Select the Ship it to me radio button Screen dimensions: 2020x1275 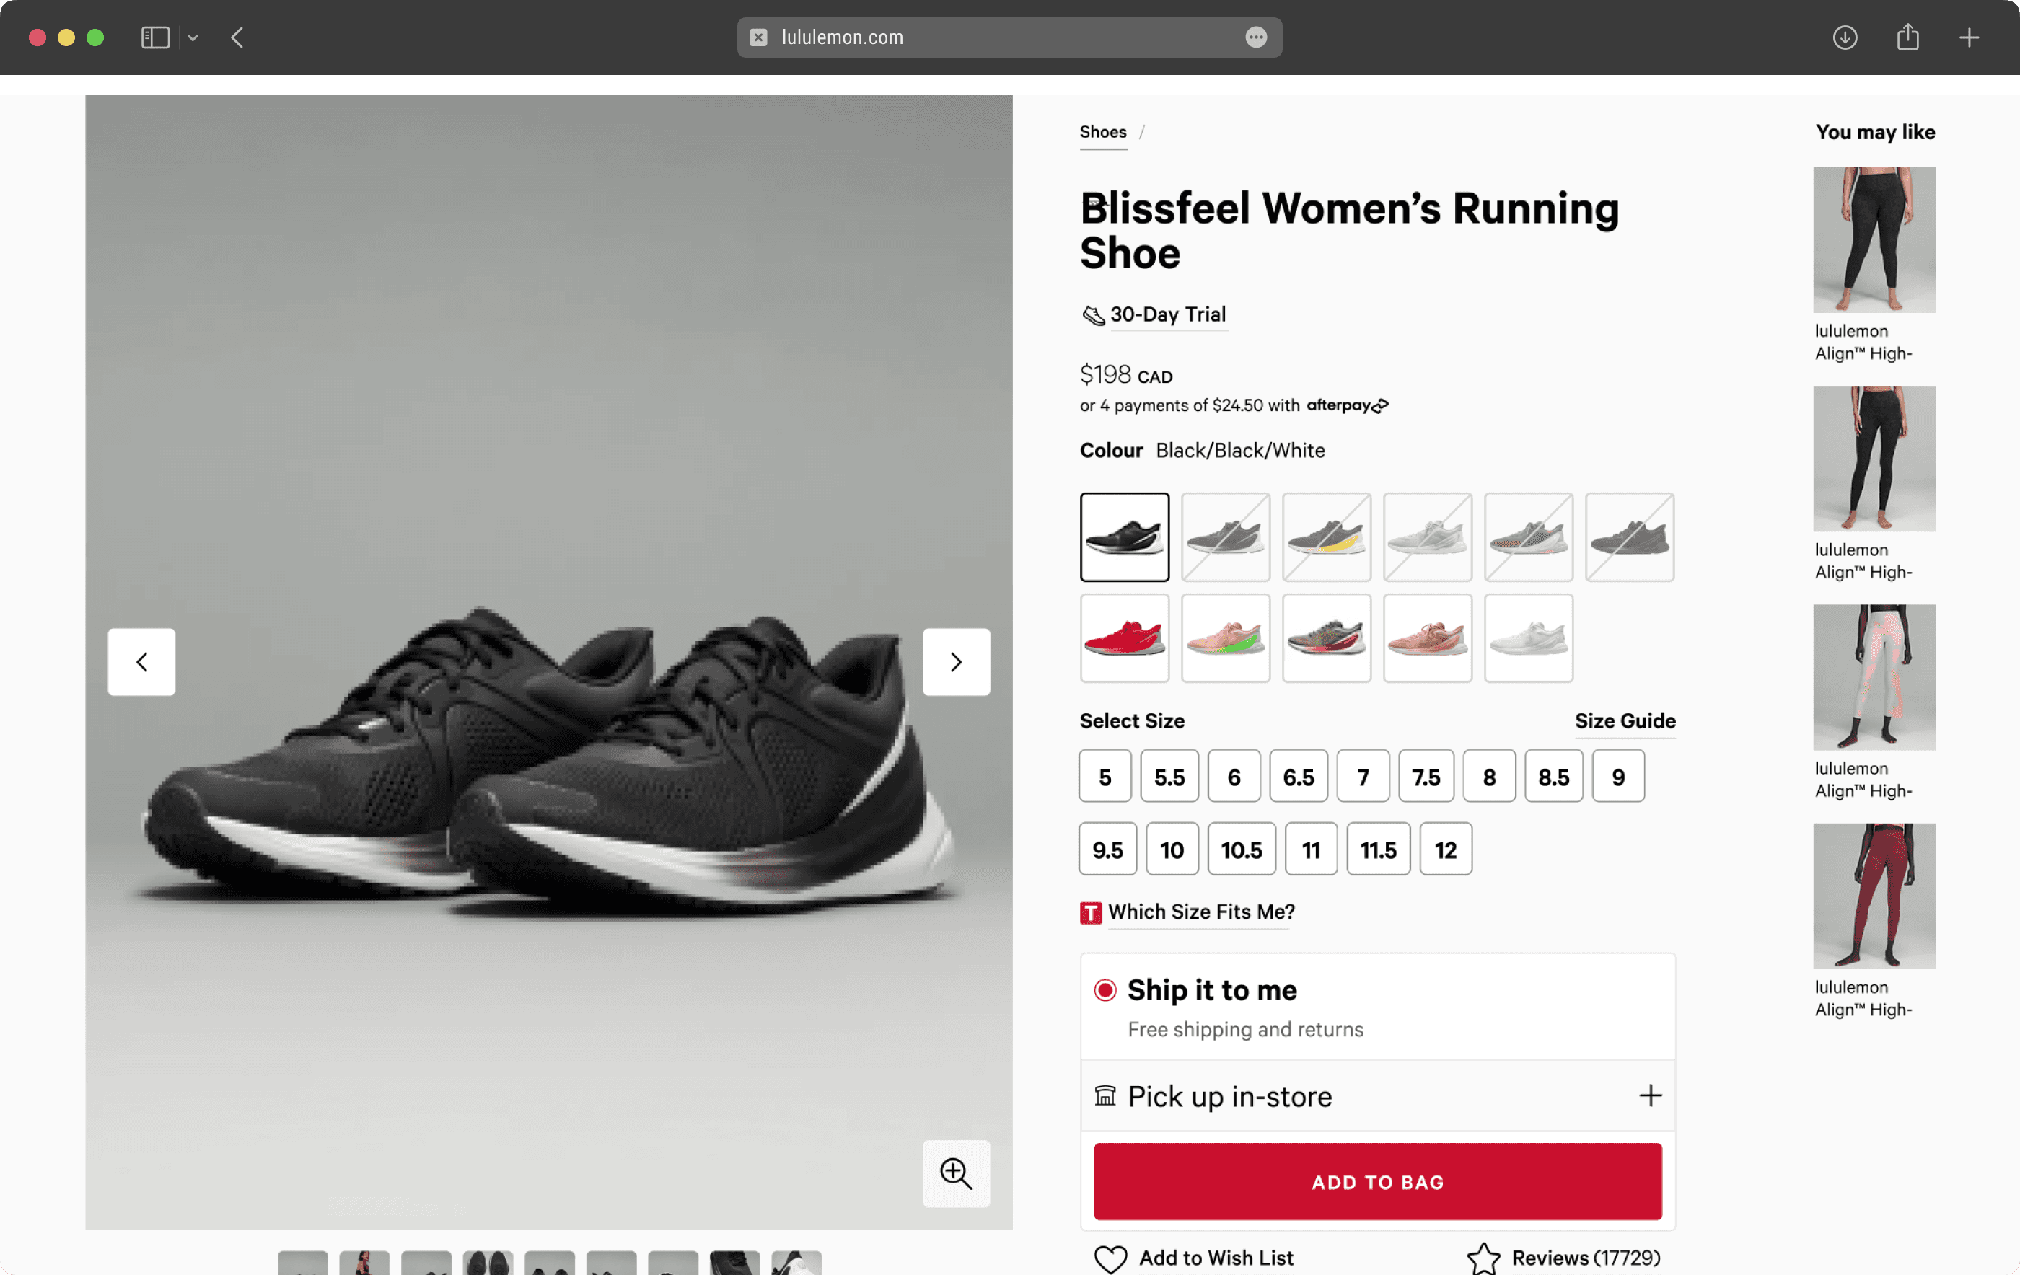click(x=1105, y=990)
